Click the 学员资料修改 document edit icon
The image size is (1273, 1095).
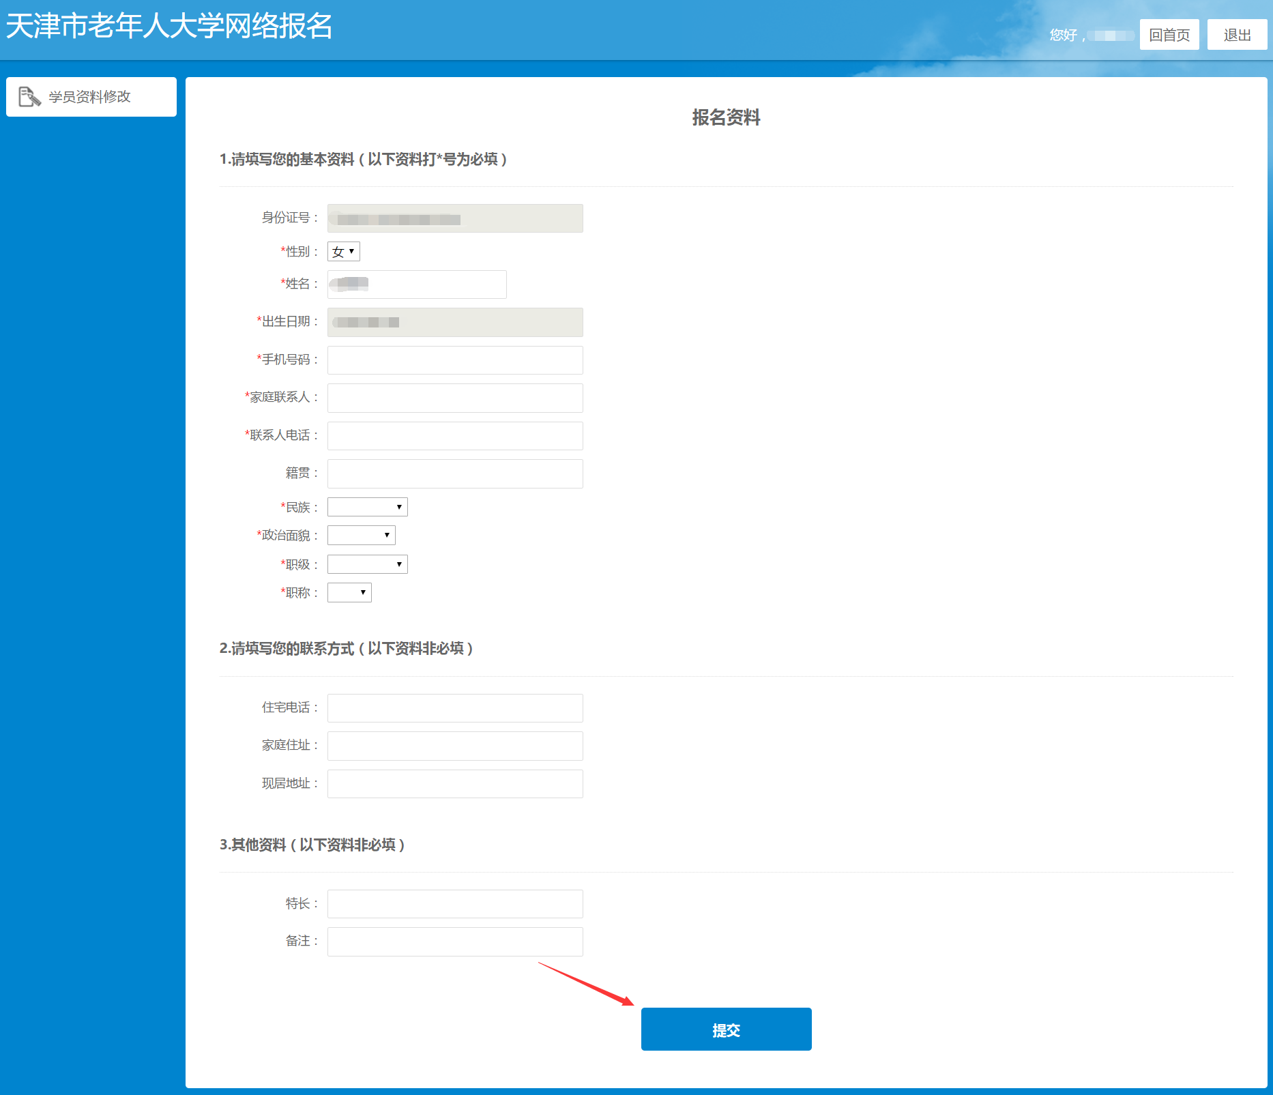pos(29,97)
